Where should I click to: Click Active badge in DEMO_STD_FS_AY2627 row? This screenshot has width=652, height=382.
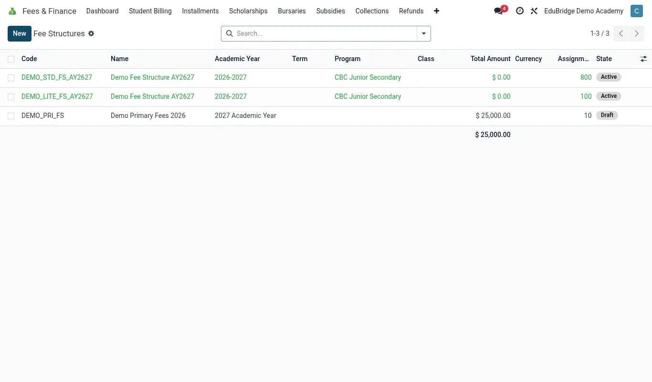pyautogui.click(x=609, y=77)
